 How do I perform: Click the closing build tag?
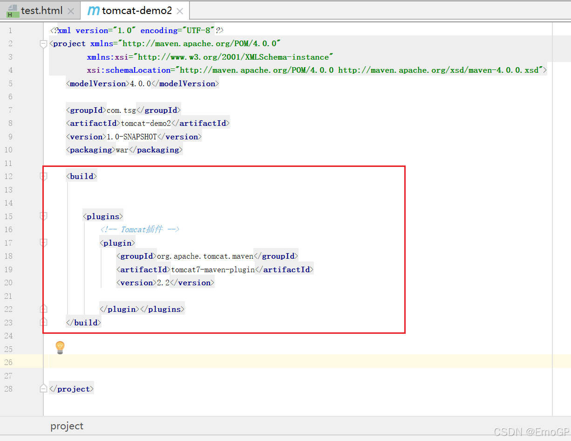coord(84,323)
